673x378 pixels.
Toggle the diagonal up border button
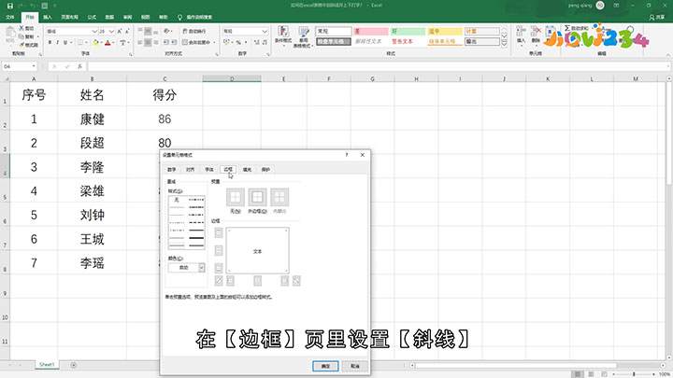point(219,281)
